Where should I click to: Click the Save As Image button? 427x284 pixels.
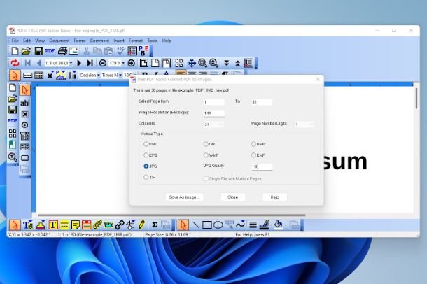tap(185, 197)
